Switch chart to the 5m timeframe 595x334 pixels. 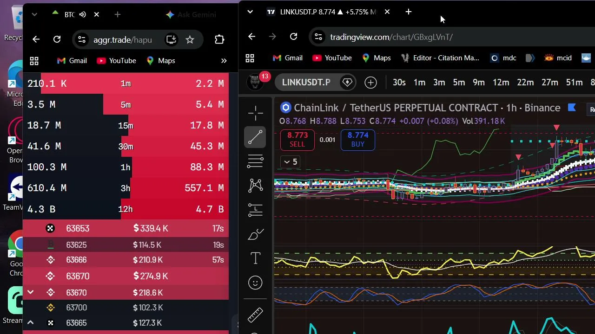pos(459,82)
